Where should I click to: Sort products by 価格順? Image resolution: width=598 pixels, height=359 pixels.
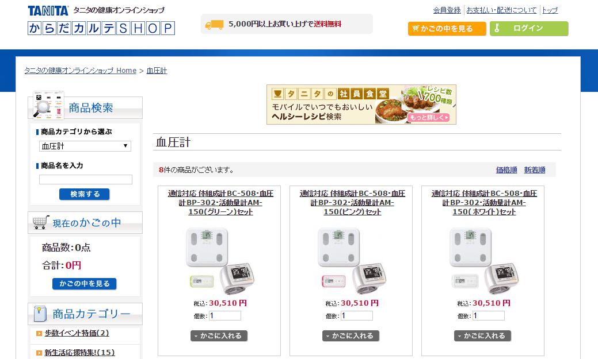click(x=506, y=170)
